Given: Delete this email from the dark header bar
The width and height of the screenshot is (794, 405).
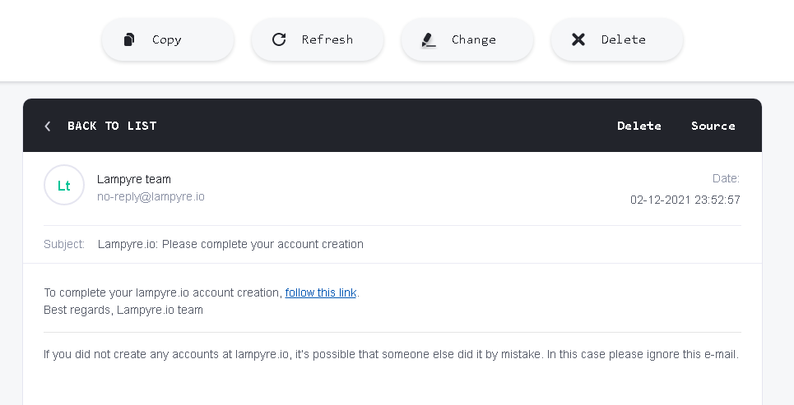Looking at the screenshot, I should point(639,126).
